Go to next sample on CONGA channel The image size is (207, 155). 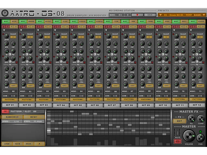tap(101, 27)
